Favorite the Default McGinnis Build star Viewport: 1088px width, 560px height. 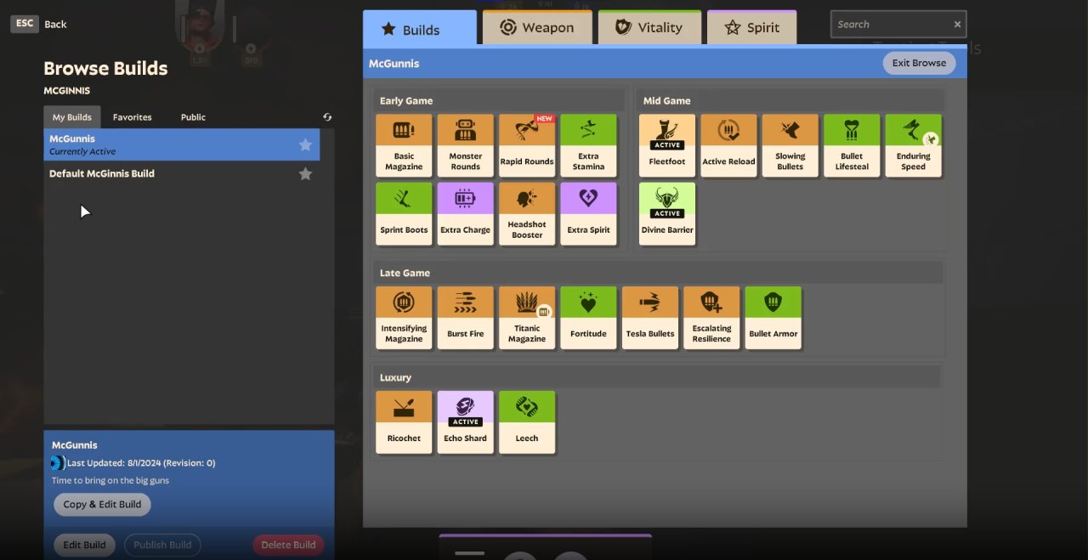(305, 173)
